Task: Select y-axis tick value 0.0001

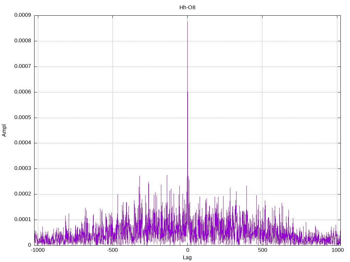Action: click(x=23, y=219)
